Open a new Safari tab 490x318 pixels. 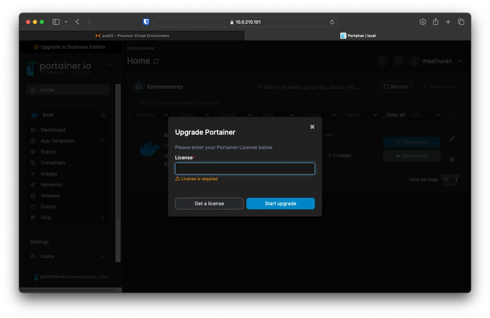(x=448, y=22)
